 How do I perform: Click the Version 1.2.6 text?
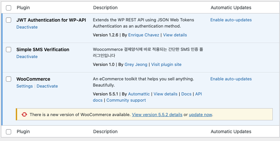pos(106,35)
